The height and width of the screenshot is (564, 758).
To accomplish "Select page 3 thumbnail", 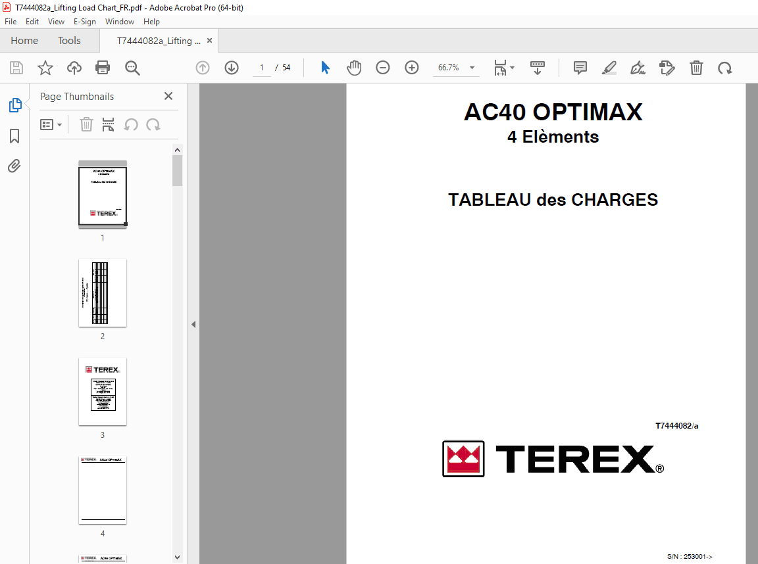I will 102,392.
